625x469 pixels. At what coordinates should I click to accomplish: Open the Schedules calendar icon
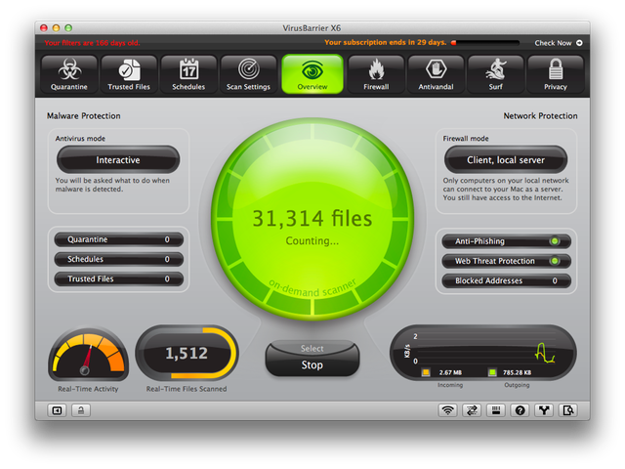click(x=188, y=74)
